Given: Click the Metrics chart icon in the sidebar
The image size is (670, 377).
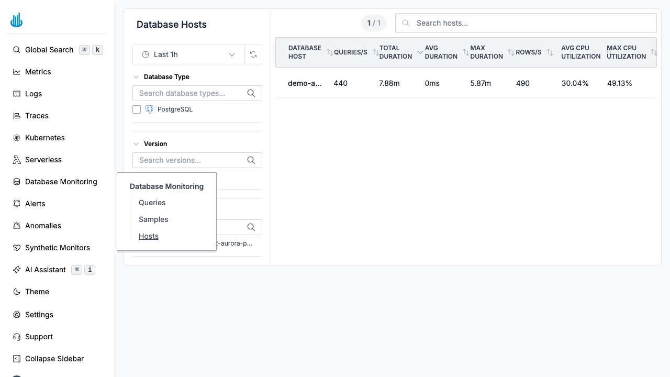Looking at the screenshot, I should tap(16, 72).
